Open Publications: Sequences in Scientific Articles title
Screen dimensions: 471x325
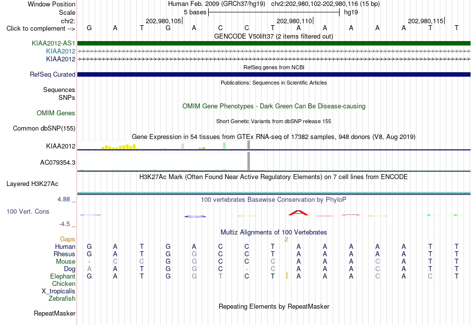click(x=274, y=83)
